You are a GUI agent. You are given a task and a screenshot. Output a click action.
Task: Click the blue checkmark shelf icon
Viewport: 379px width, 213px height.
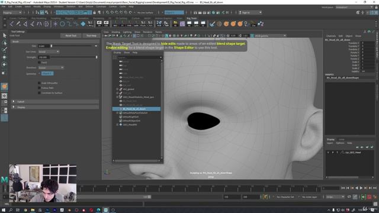pos(212,24)
